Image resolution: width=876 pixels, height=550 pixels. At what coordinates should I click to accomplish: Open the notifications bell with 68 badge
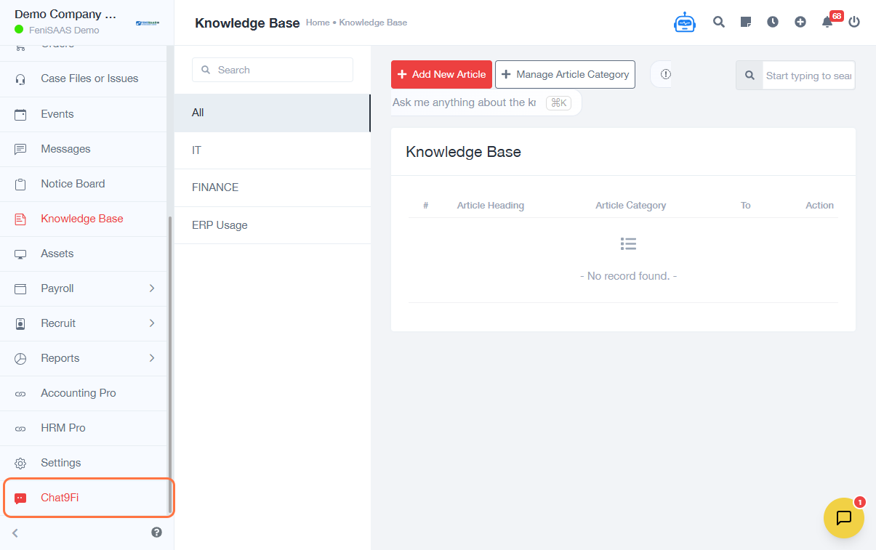pyautogui.click(x=827, y=22)
